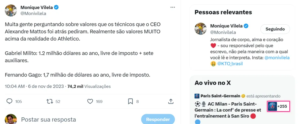Open Monique Vilela's tweet author avatar
The width and height of the screenshot is (308, 124).
click(11, 11)
